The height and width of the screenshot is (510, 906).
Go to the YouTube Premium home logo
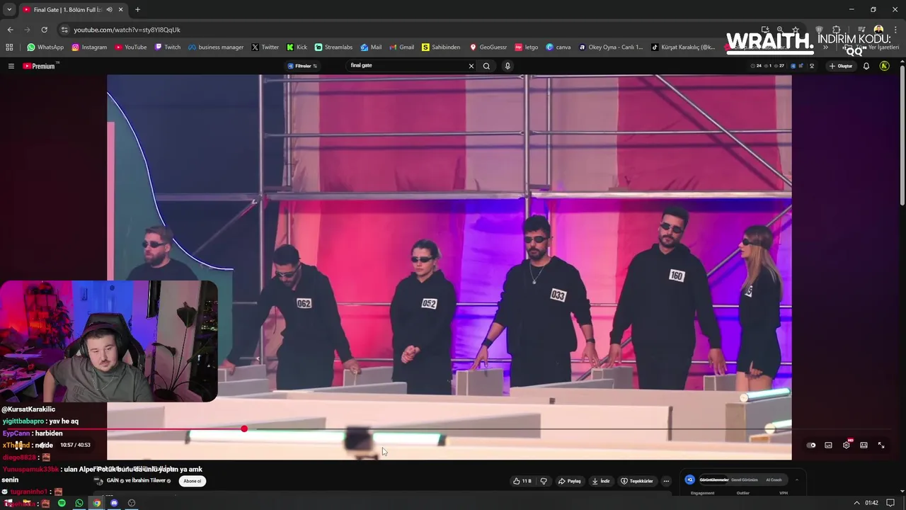pyautogui.click(x=40, y=66)
